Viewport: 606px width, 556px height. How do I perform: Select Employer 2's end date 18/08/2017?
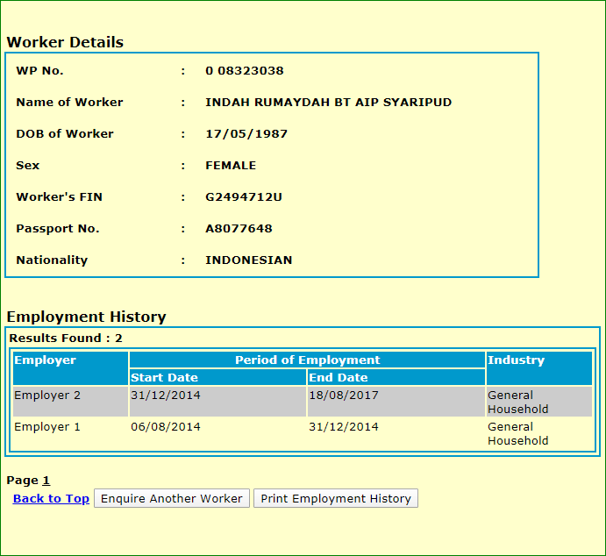344,396
